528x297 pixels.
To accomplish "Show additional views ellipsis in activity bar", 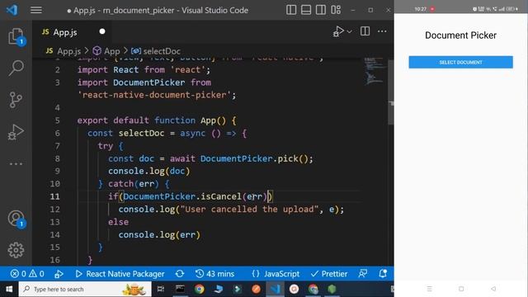I will (16, 164).
